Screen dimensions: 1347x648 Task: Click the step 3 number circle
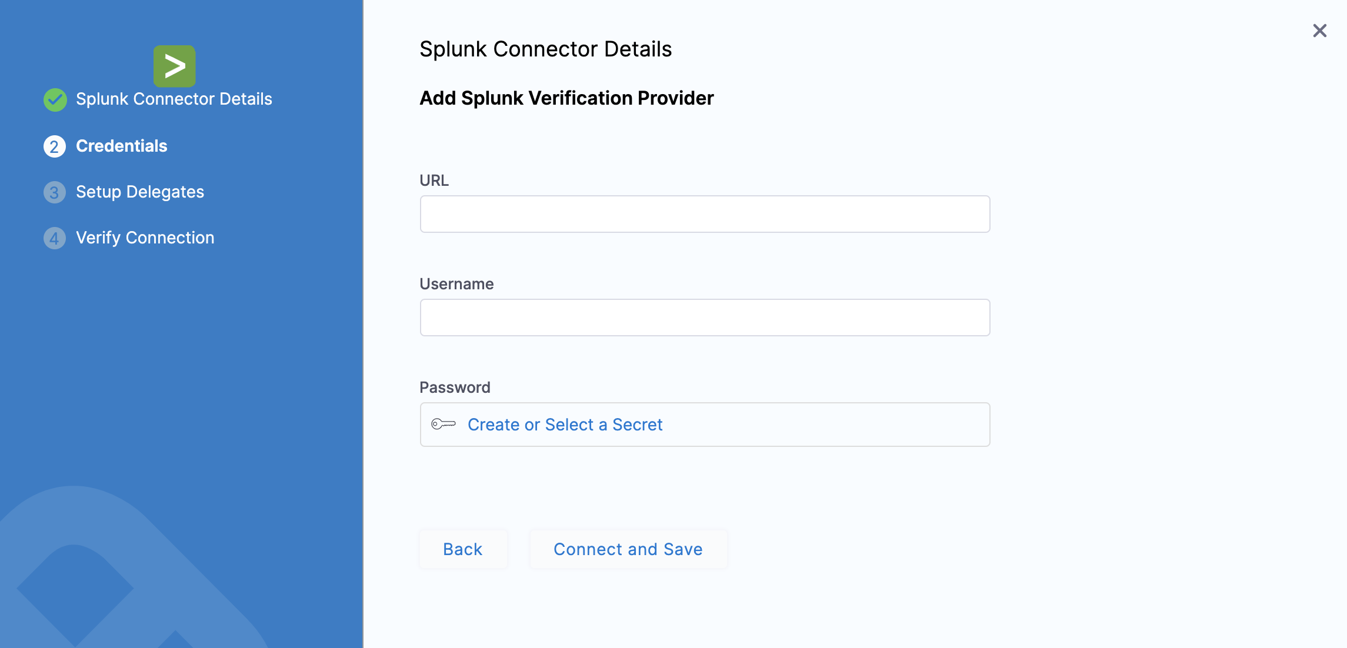coord(54,192)
